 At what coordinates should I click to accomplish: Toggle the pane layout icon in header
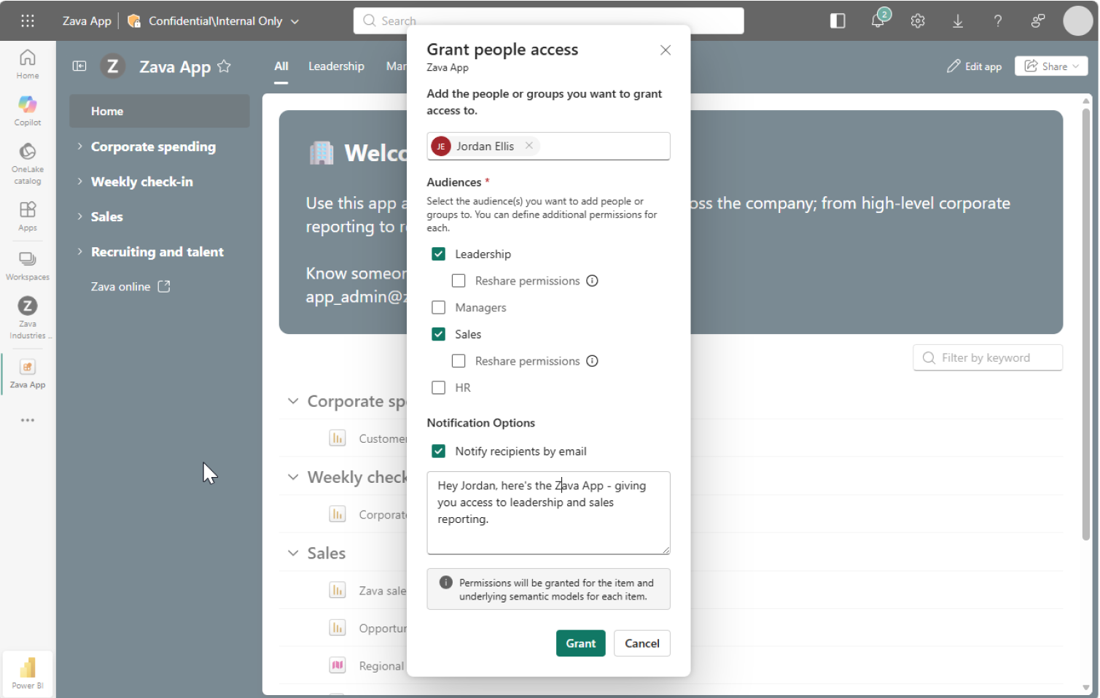click(x=838, y=21)
